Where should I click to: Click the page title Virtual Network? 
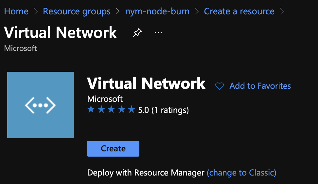(x=60, y=32)
